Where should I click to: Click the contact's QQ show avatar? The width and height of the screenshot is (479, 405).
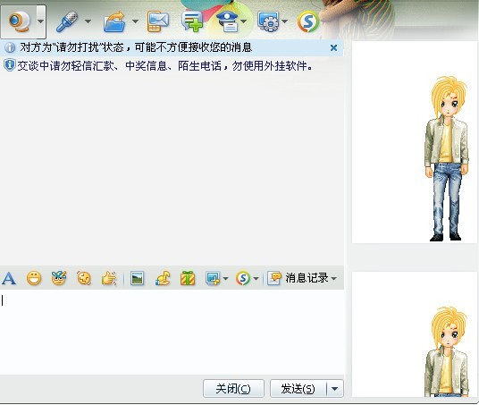447,159
